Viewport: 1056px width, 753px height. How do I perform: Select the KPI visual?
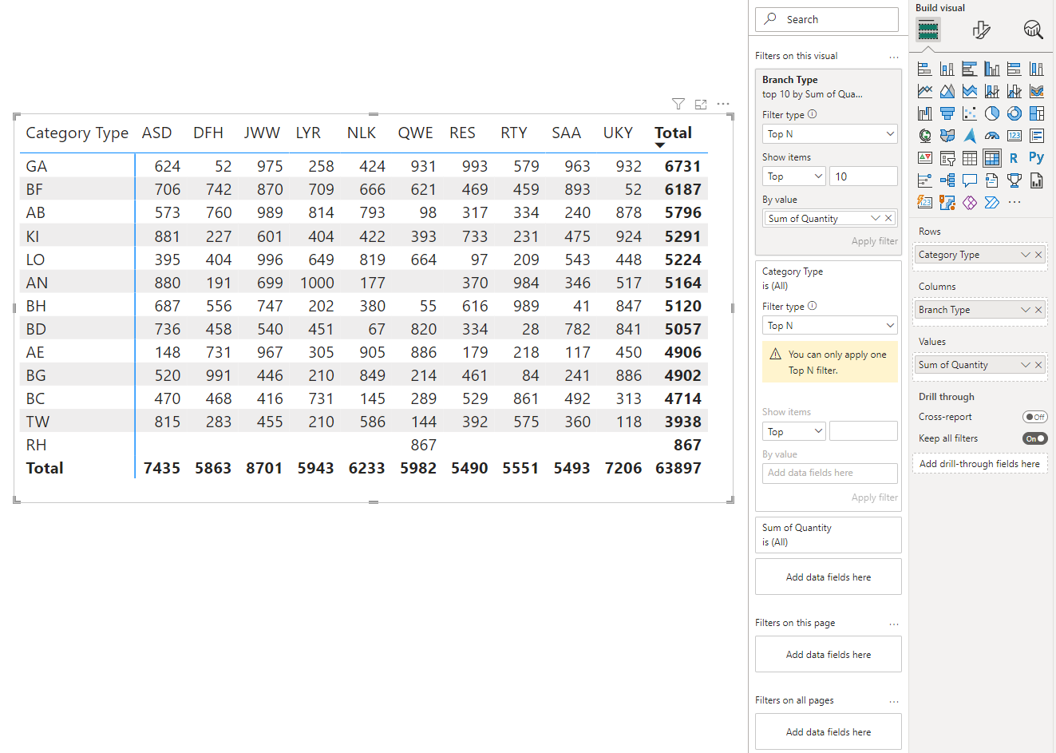(925, 158)
